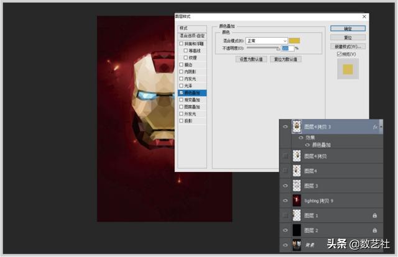Show the hidden 图层4拷贝 layer below effects
The image size is (398, 257).
pyautogui.click(x=285, y=156)
